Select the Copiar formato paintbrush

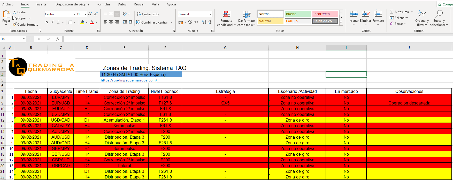tap(15, 24)
